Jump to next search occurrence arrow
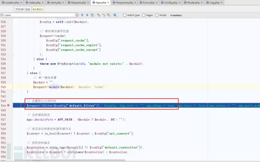260x162 pixels. [87, 15]
